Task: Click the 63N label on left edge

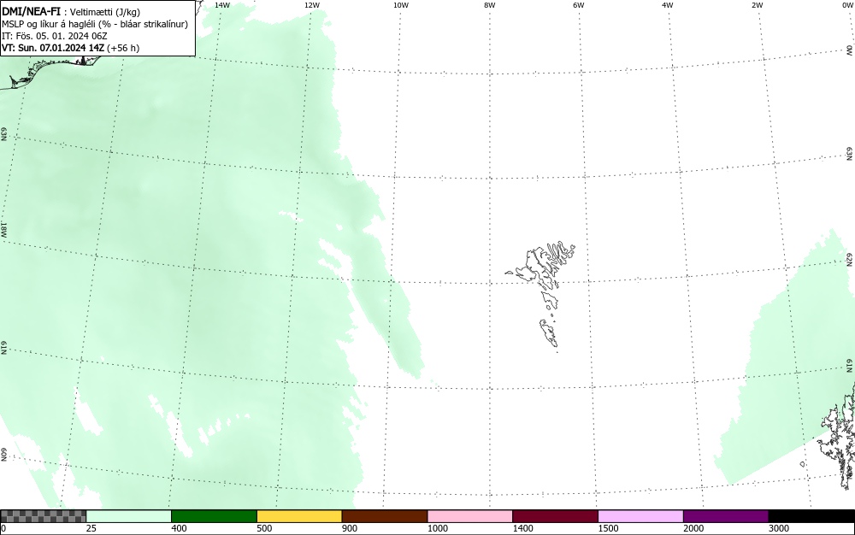Action: click(x=3, y=134)
